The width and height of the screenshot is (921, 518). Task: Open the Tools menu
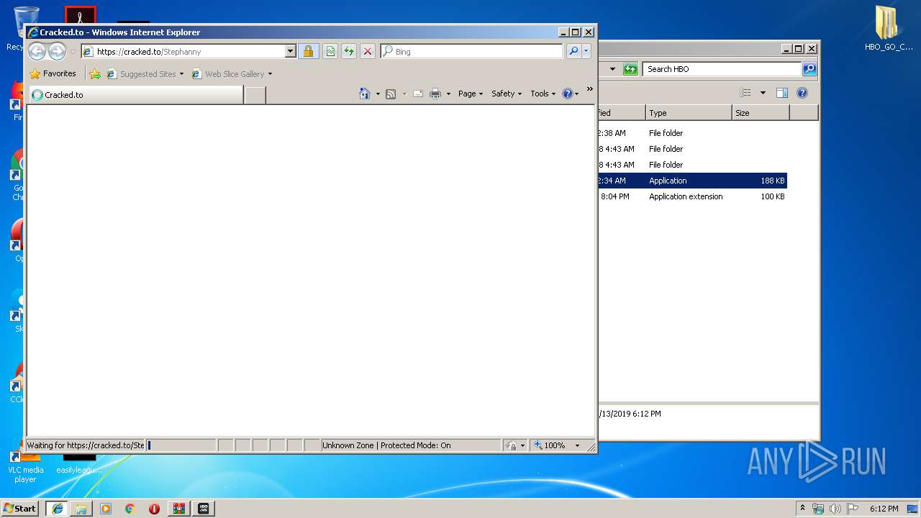[x=543, y=94]
